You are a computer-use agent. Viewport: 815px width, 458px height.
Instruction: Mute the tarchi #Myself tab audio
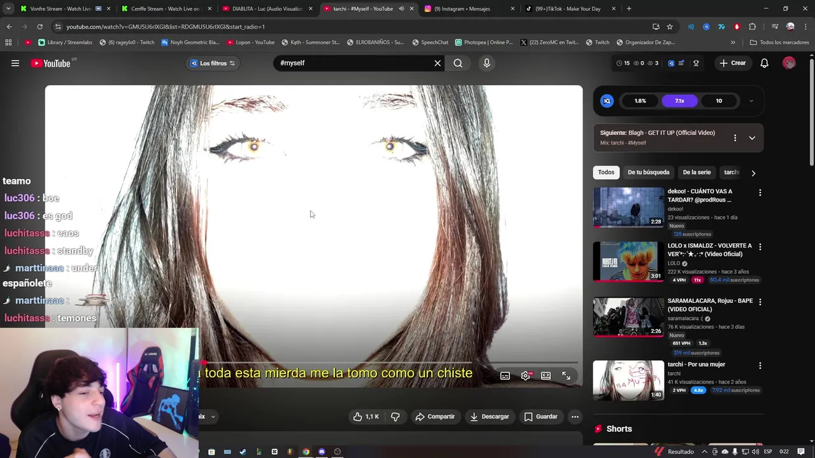tap(402, 9)
